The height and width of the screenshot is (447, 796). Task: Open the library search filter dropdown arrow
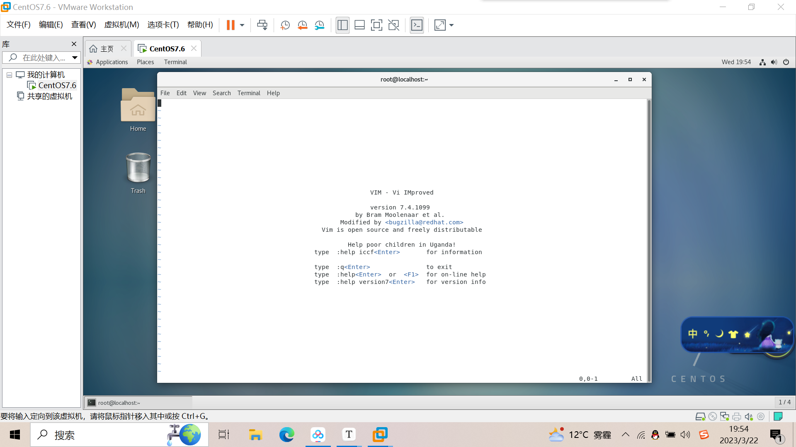tap(75, 58)
